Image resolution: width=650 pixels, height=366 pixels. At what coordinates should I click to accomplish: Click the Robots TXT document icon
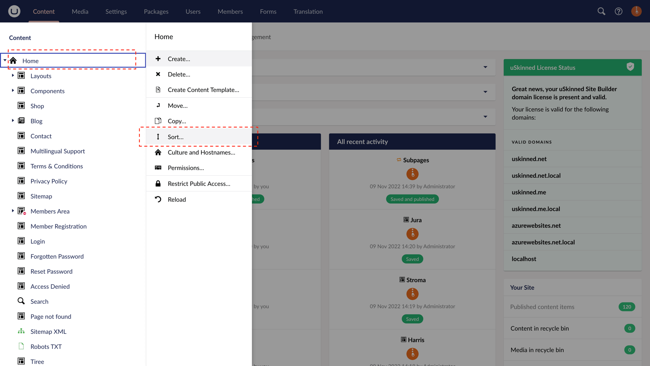pyautogui.click(x=21, y=346)
